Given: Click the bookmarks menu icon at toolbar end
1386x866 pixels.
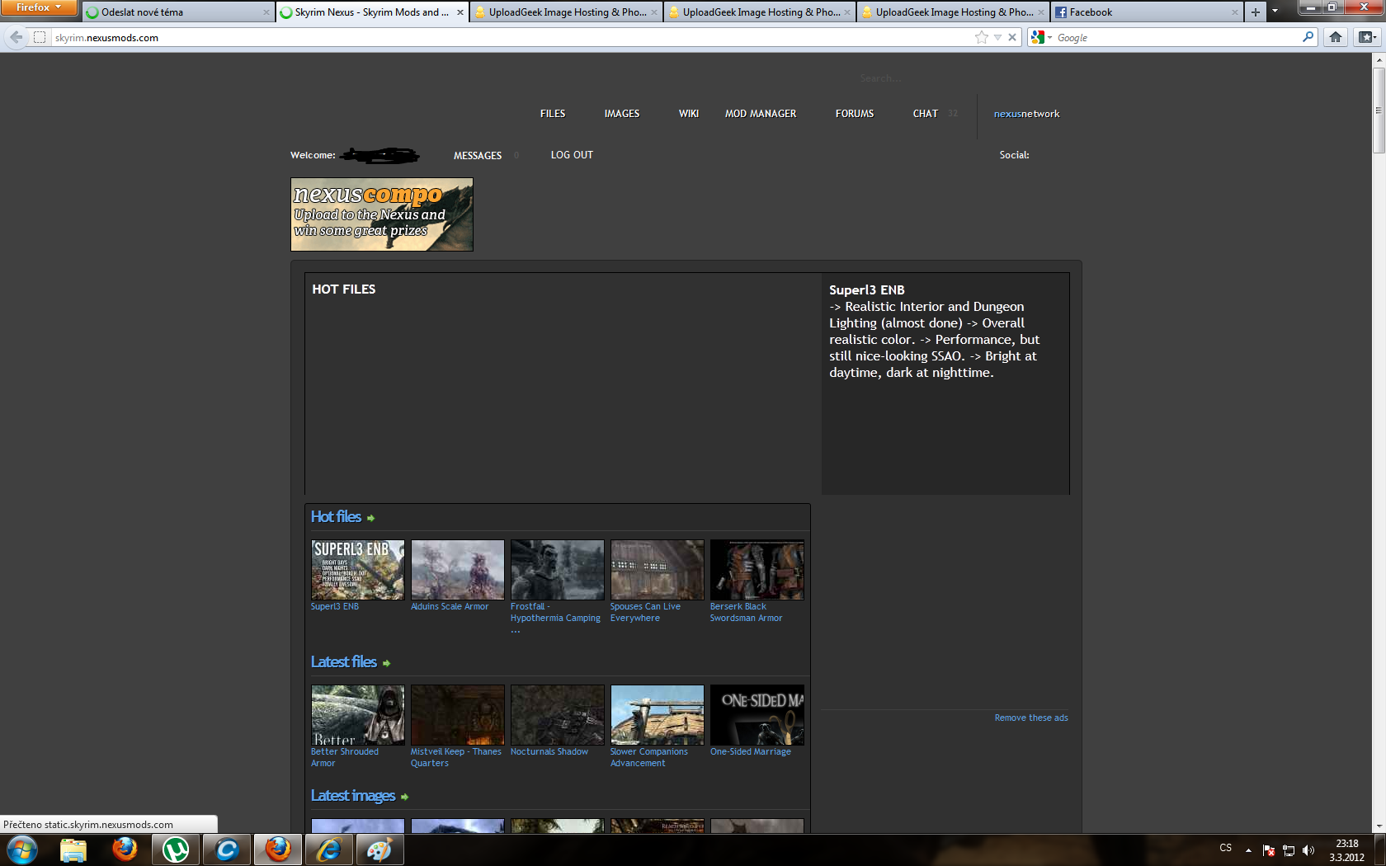Looking at the screenshot, I should [1367, 37].
